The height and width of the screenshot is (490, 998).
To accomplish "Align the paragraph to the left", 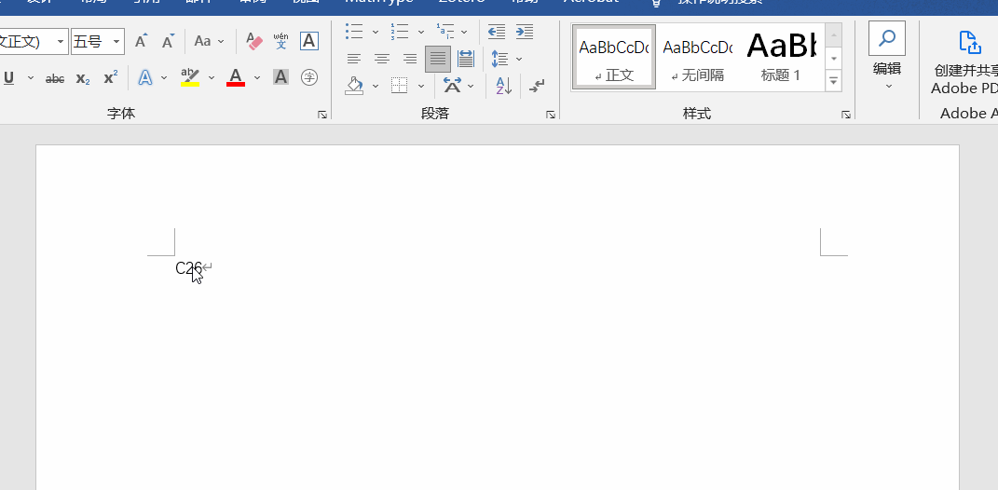I will [354, 60].
